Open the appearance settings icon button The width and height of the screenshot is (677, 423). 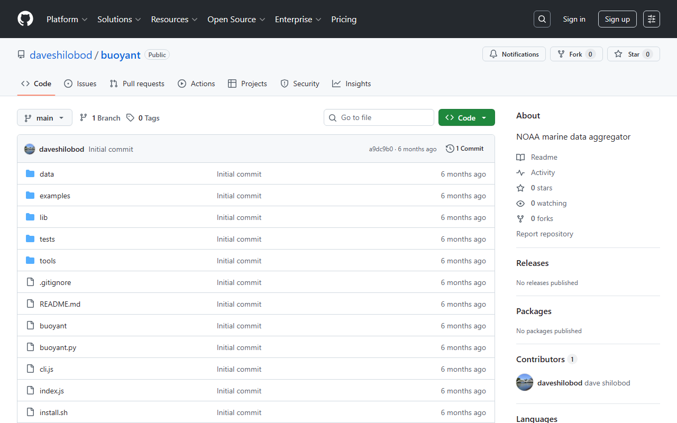[652, 19]
